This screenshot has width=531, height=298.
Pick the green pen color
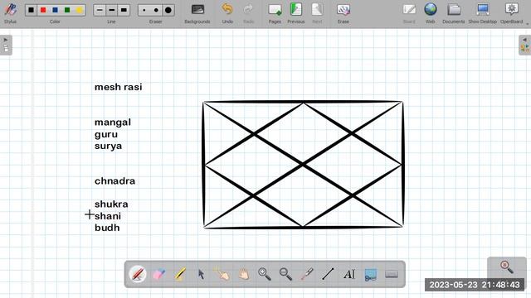pos(67,10)
